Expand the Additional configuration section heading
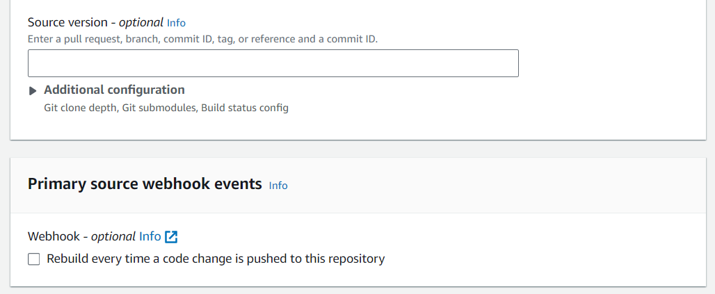 coord(114,90)
